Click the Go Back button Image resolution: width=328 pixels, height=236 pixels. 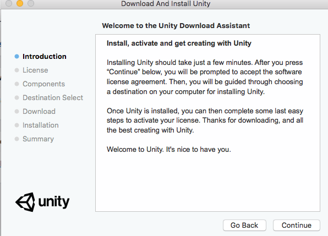pos(244,225)
